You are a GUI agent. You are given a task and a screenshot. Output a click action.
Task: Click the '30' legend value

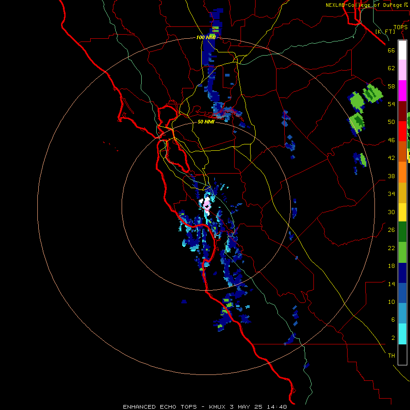(x=391, y=212)
